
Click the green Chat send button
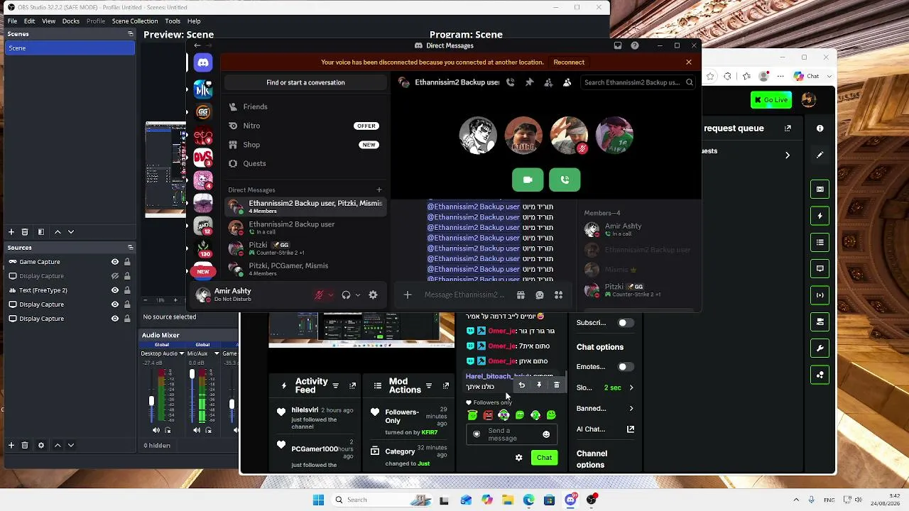(544, 458)
